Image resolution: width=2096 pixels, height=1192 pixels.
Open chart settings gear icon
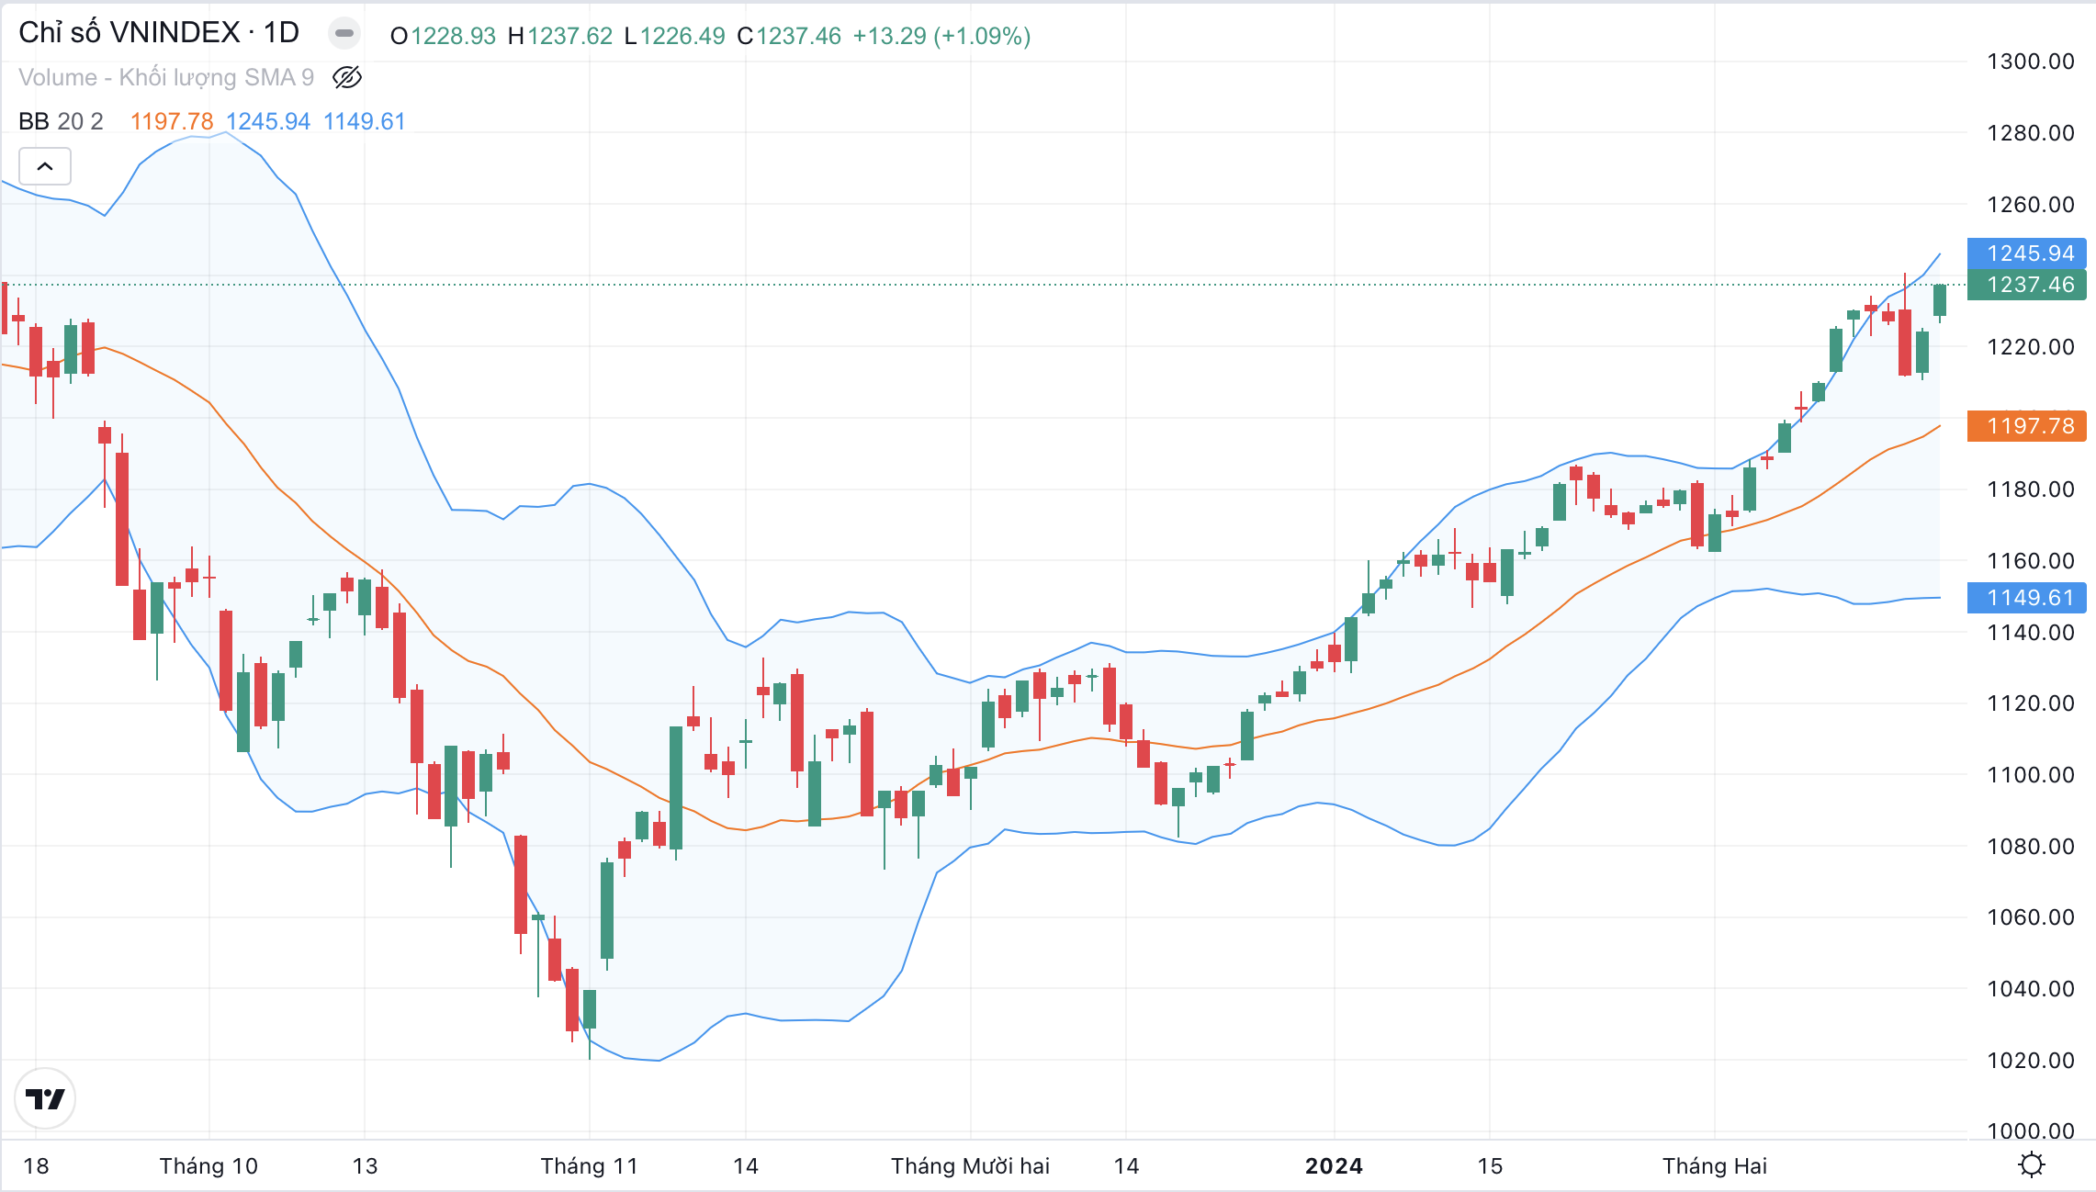(x=2031, y=1165)
